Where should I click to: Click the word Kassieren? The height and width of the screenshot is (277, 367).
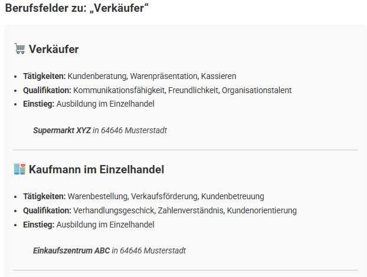click(218, 76)
